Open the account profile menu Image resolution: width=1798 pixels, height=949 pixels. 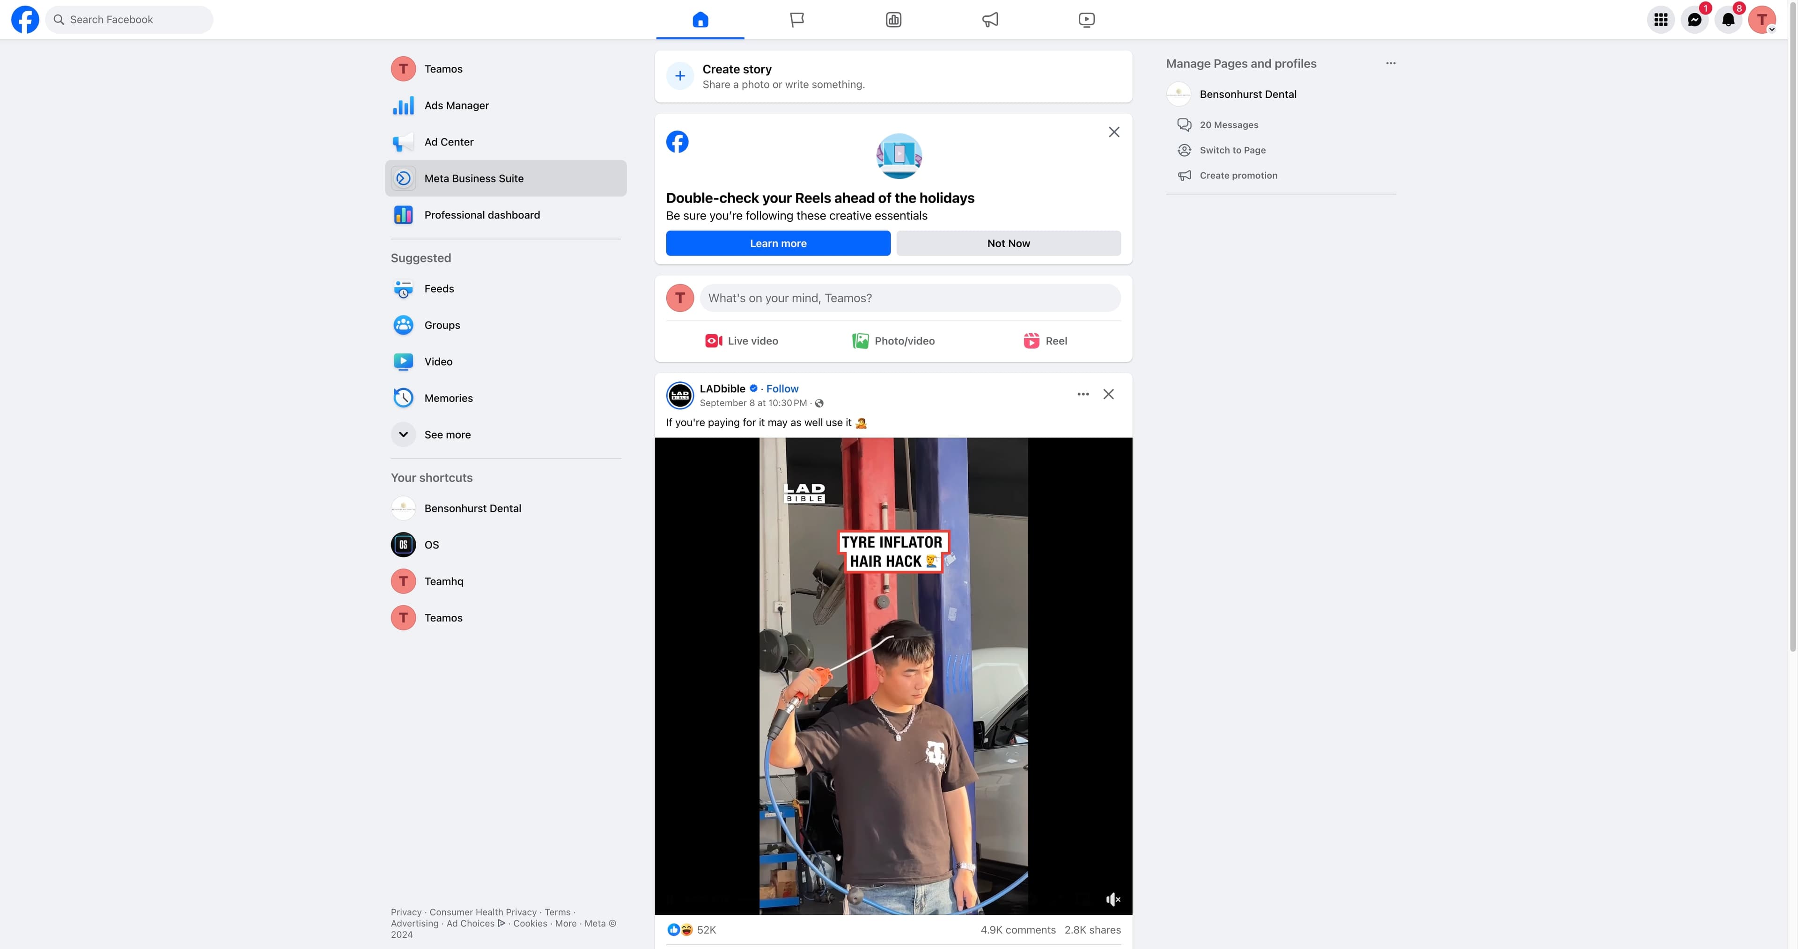click(1761, 20)
